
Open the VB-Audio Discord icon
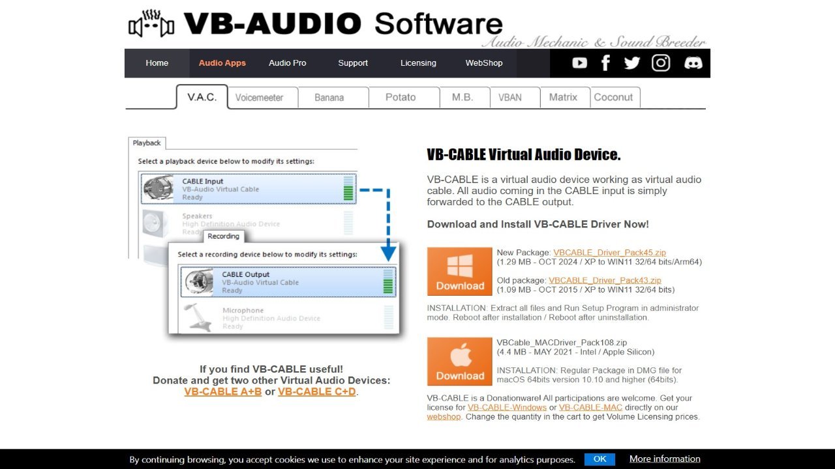[693, 63]
